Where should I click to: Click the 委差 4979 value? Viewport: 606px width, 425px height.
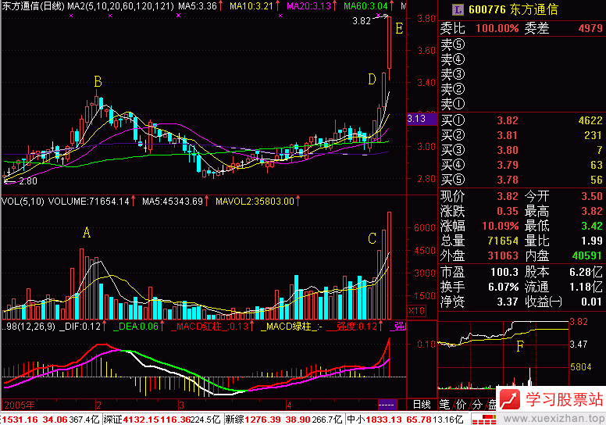pyautogui.click(x=590, y=28)
